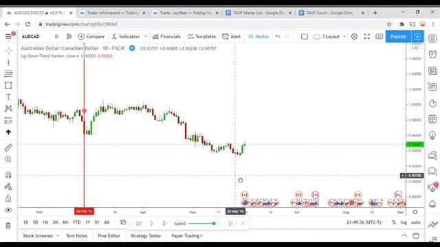Open the Text Notes tab

click(76, 236)
